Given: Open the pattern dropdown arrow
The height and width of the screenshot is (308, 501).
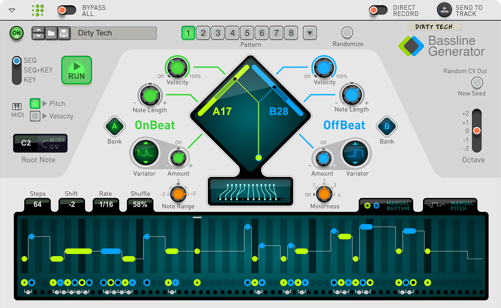Looking at the screenshot, I should click(x=310, y=33).
